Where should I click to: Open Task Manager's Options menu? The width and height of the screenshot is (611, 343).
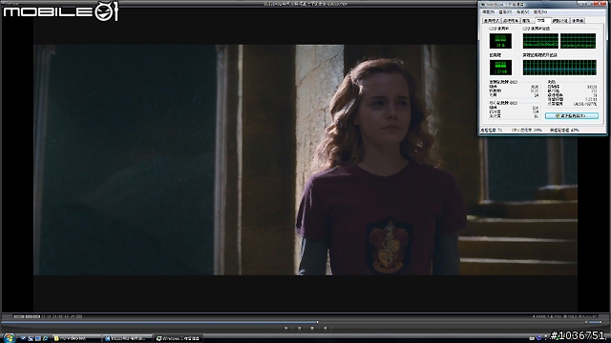pyautogui.click(x=505, y=12)
